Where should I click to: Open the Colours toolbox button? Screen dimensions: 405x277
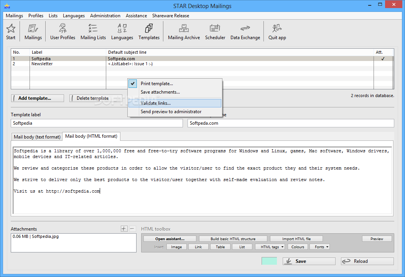(298, 247)
